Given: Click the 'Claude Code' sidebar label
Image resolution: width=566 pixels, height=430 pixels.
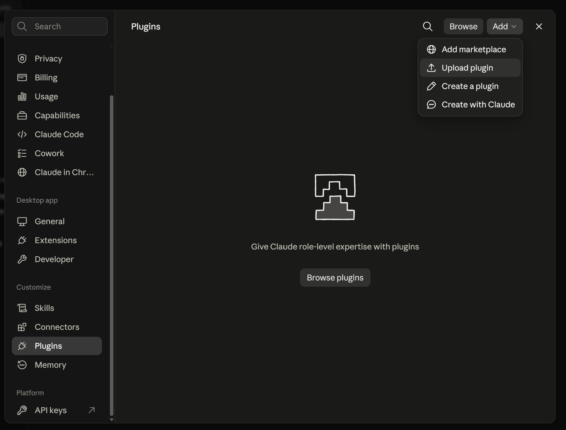Looking at the screenshot, I should (x=59, y=134).
